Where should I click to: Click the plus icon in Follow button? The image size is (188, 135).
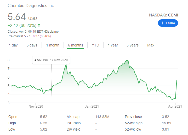[162, 23]
